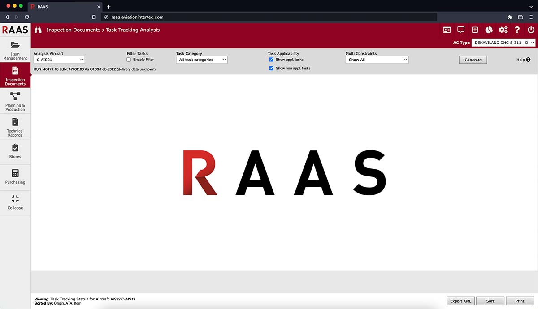The height and width of the screenshot is (309, 538).
Task: Click the question mark help icon in header
Action: (517, 30)
